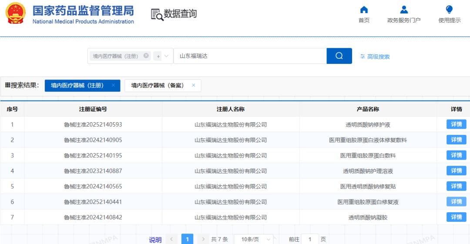Select the 境内医疗器械（注册） results tab
This screenshot has height=244, width=470.
pyautogui.click(x=77, y=86)
